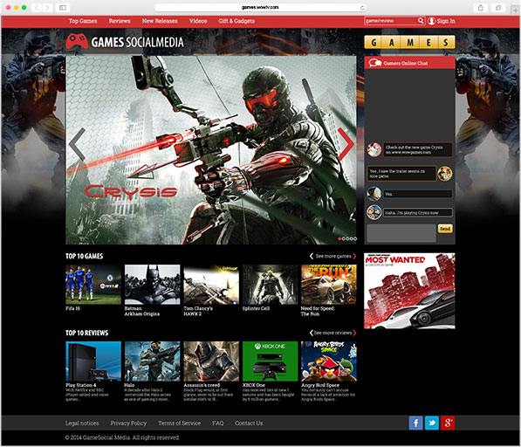Open FAQ footer link
This screenshot has width=521, height=447.
point(218,423)
